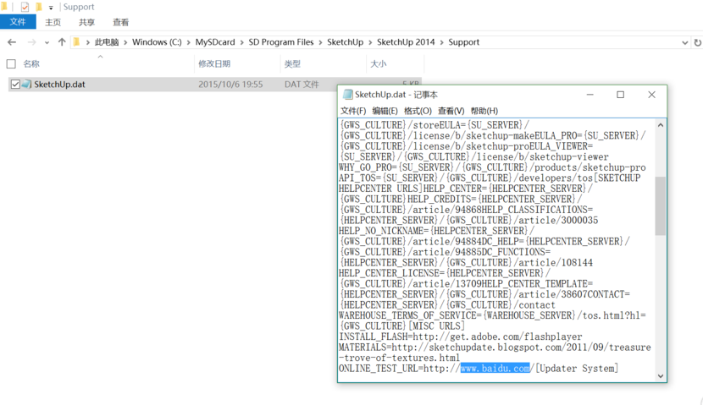Open recent locations dropdown arrow
Screen dimensions: 703x405
pyautogui.click(x=47, y=42)
